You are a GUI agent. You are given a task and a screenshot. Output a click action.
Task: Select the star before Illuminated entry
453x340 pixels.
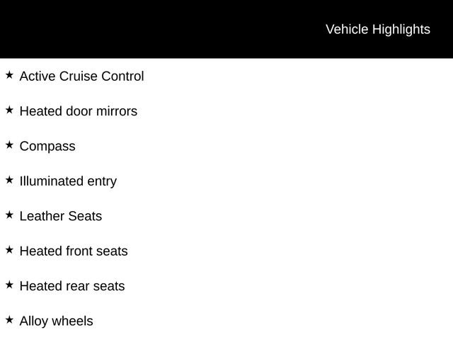[9, 180]
